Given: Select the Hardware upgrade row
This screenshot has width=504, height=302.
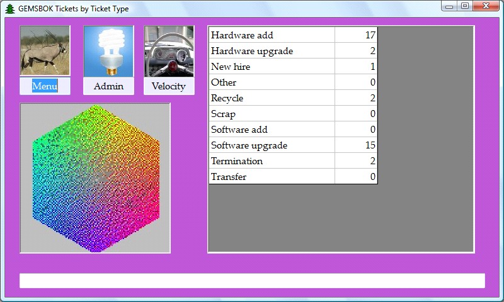Looking at the screenshot, I should coord(271,51).
